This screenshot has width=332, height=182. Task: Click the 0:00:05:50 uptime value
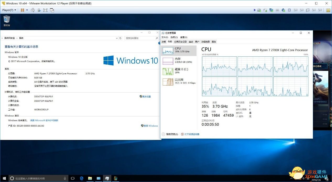pos(210,124)
